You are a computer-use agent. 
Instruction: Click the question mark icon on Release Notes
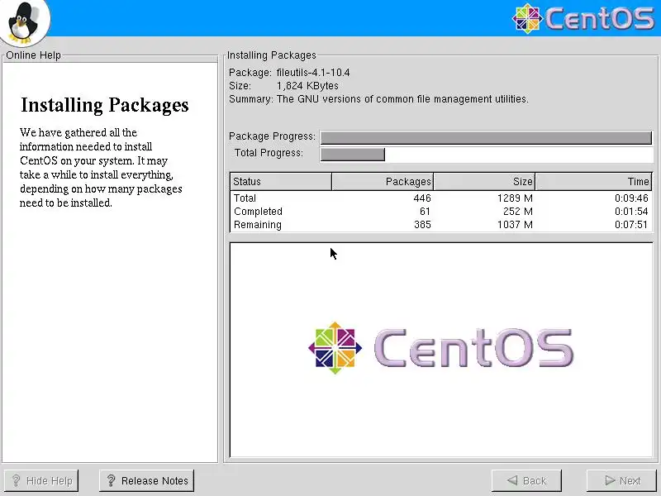pos(111,480)
